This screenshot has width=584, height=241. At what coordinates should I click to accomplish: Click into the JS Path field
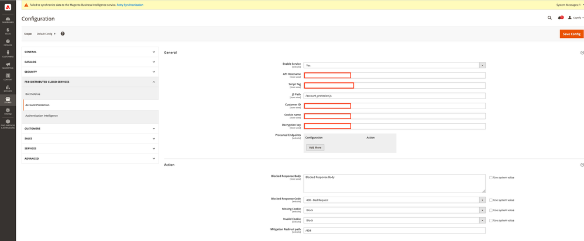tap(394, 96)
